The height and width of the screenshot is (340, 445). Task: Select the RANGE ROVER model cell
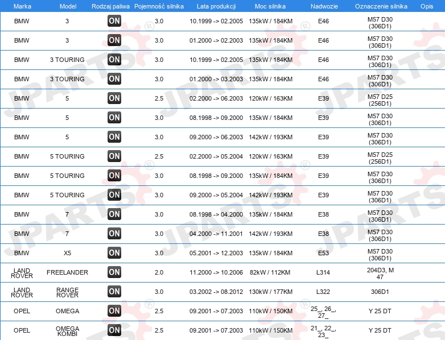coord(67,292)
